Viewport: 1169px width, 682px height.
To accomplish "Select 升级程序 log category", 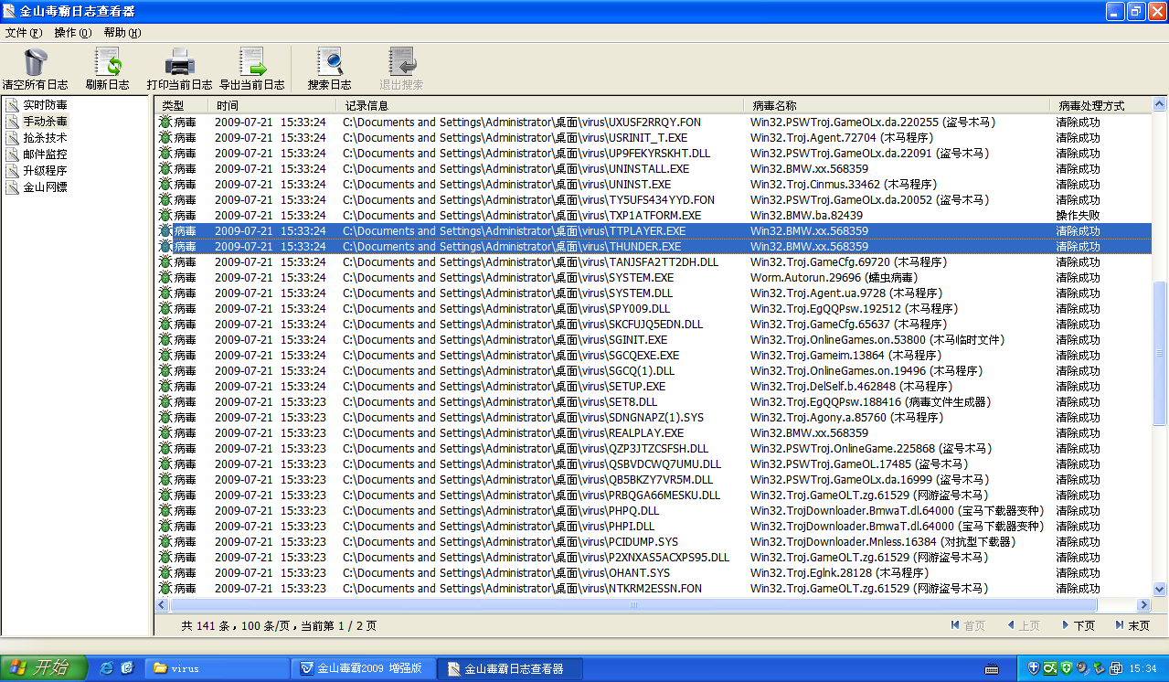I will 45,171.
